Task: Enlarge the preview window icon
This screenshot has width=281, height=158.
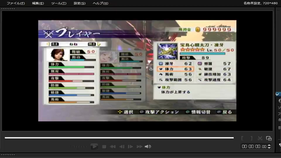Action: click(269, 138)
